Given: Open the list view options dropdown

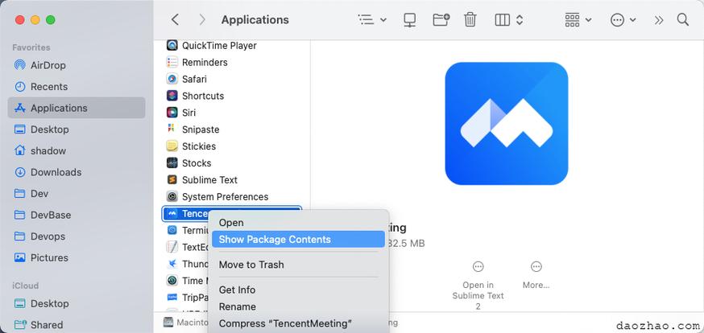Looking at the screenshot, I should coord(372,20).
